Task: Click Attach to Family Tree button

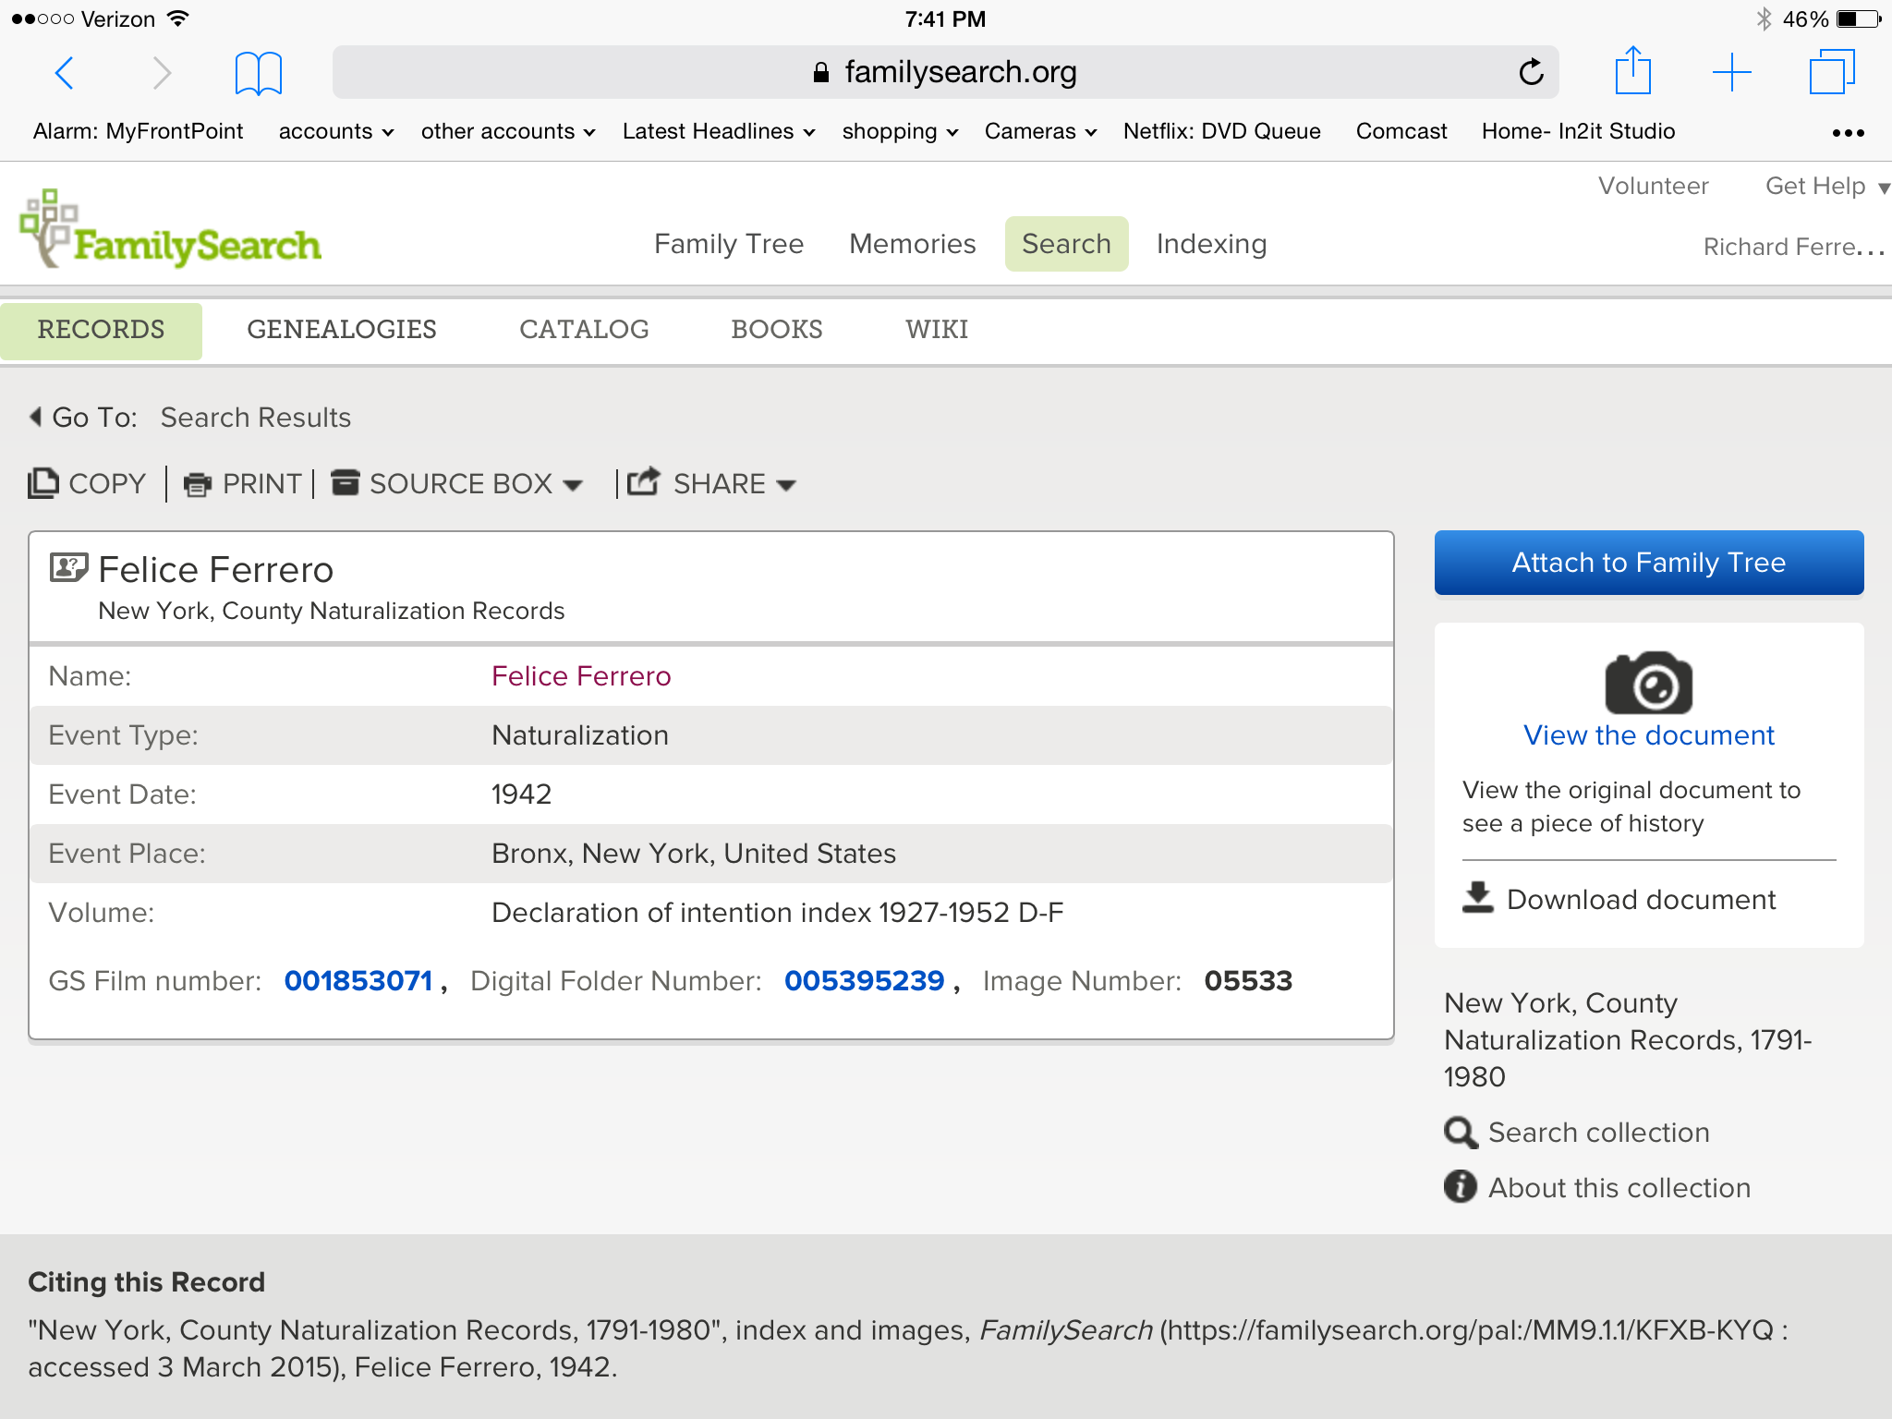Action: click(1648, 563)
